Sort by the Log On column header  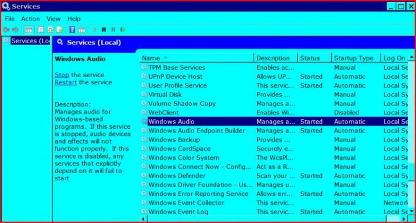point(394,58)
